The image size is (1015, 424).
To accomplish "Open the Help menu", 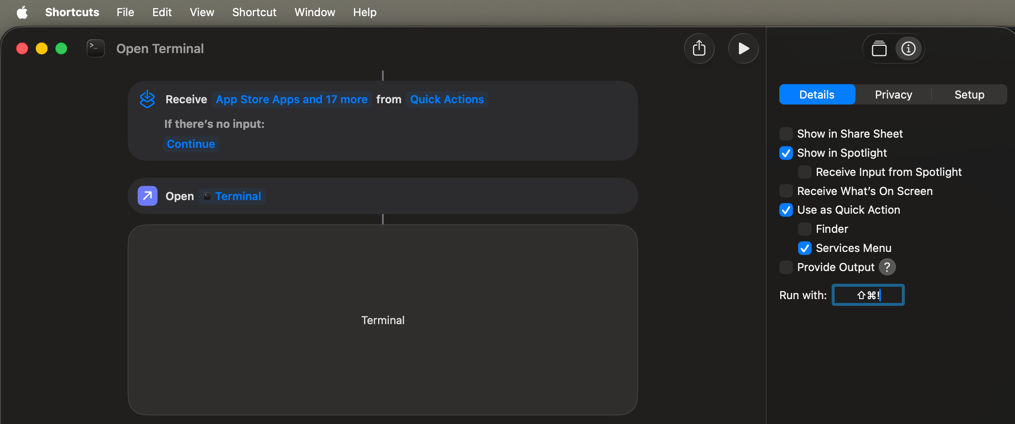I will point(365,12).
